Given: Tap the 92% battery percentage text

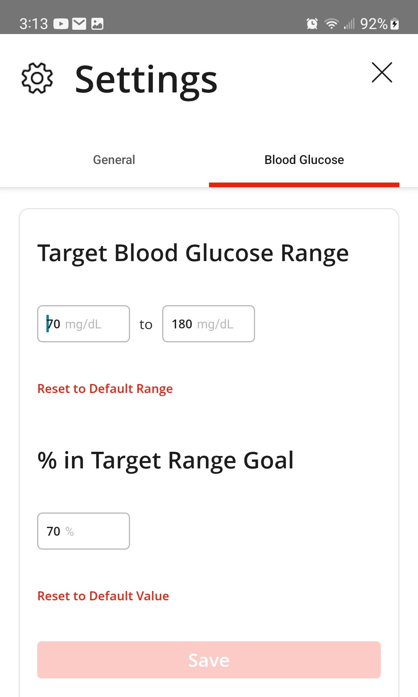Looking at the screenshot, I should pos(374,24).
